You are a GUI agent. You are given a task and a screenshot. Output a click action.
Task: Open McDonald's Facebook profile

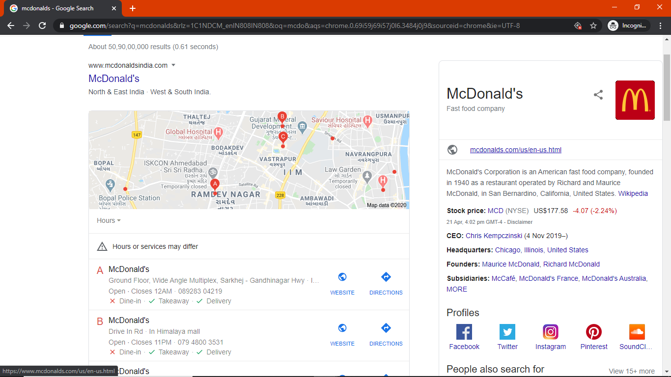pos(464,332)
